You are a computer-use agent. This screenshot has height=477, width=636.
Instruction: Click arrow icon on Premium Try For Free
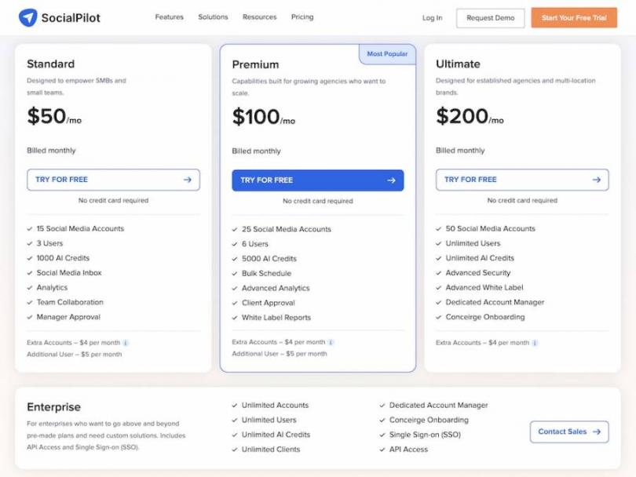tap(391, 180)
